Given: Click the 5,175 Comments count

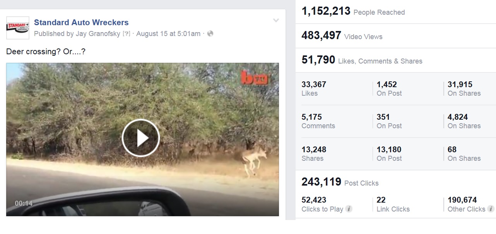Looking at the screenshot, I should coord(312,117).
